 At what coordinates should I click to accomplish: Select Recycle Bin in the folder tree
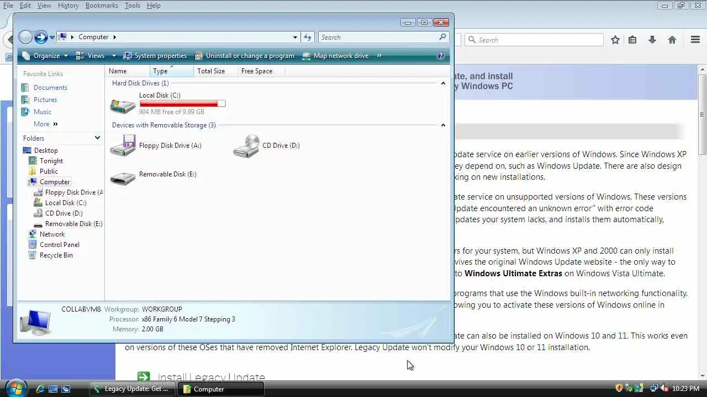coord(56,255)
